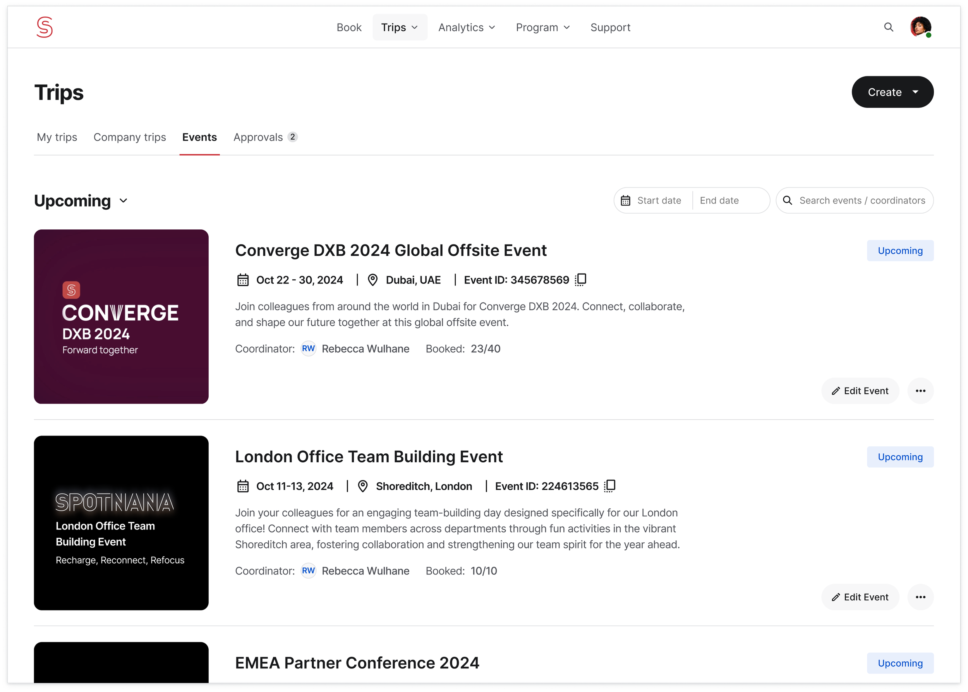Click calendar icon beside Oct 22 - 30, 2024
This screenshot has width=968, height=692.
tap(243, 280)
